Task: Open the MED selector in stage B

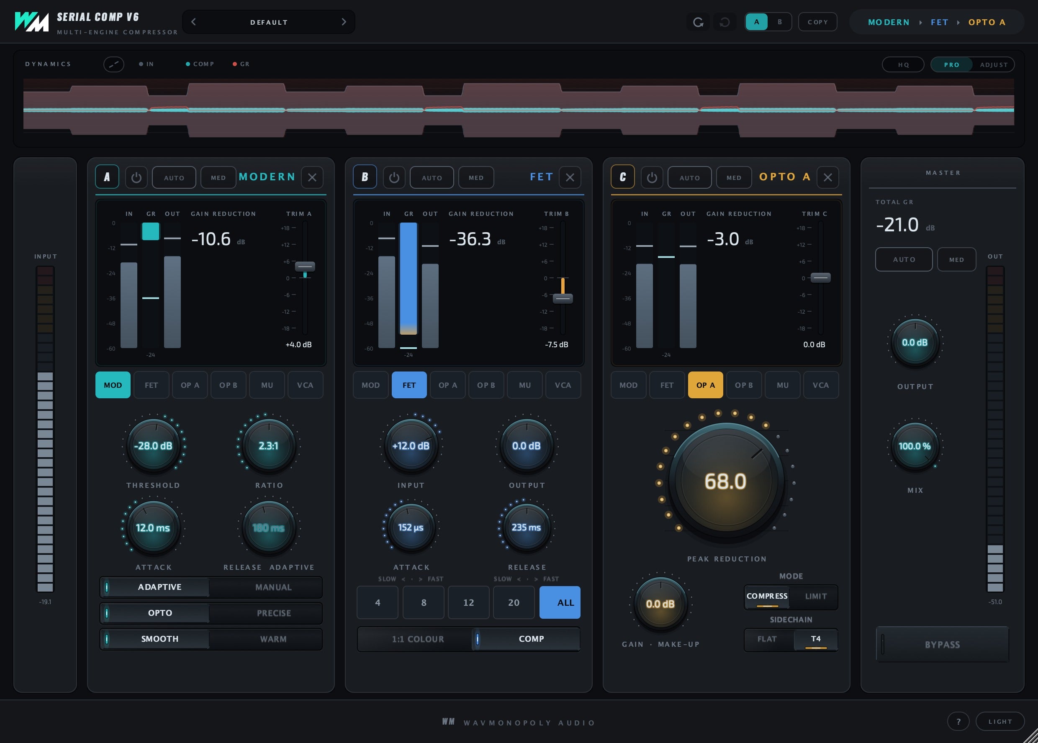Action: pyautogui.click(x=476, y=177)
